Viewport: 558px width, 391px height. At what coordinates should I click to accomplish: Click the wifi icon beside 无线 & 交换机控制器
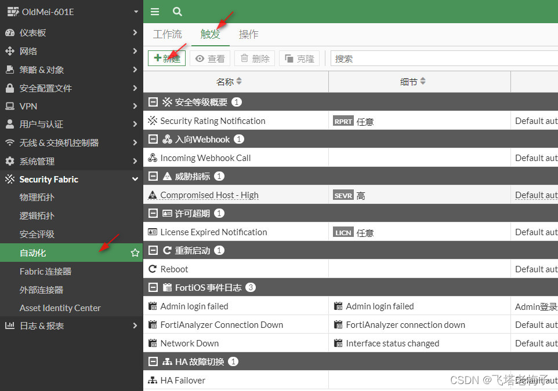pyautogui.click(x=10, y=142)
